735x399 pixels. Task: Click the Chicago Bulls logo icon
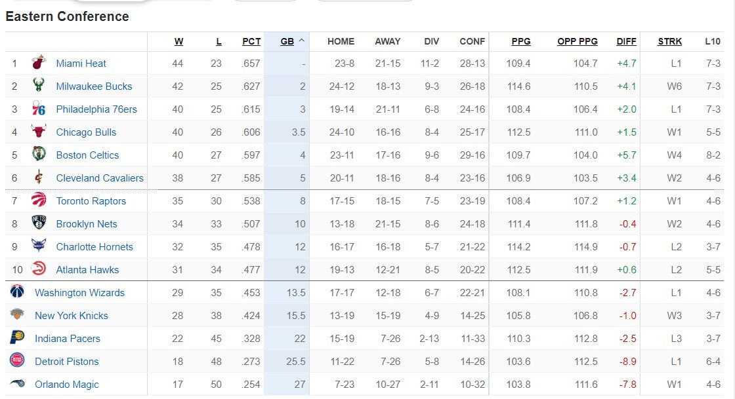point(39,132)
